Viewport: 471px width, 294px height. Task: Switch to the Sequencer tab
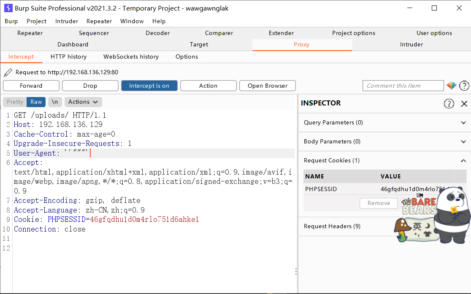tap(94, 33)
